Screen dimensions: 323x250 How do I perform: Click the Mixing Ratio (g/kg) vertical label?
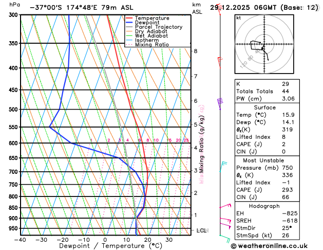point(201,144)
